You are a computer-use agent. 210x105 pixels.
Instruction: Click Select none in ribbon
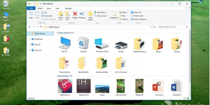[137, 16]
